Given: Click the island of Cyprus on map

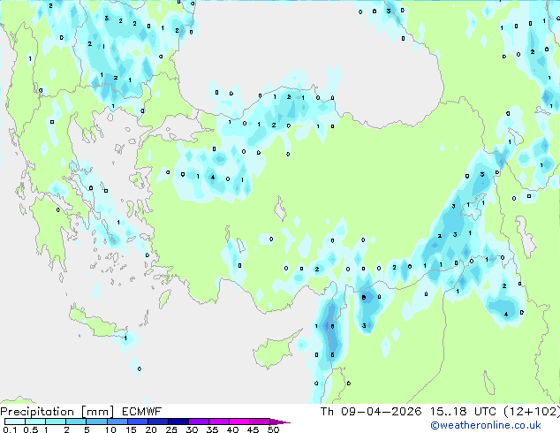Looking at the screenshot, I should [x=273, y=350].
